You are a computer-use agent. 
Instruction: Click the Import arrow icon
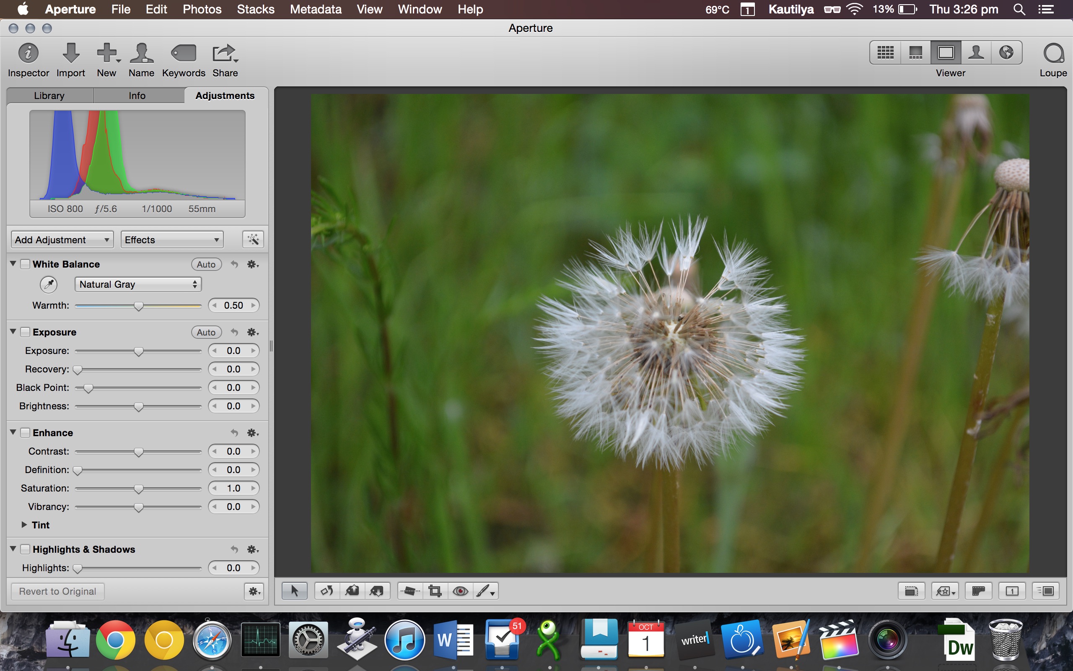tap(70, 53)
